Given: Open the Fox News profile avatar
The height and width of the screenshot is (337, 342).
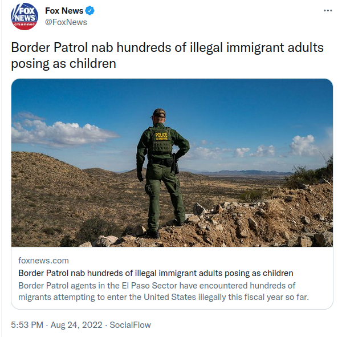Looking at the screenshot, I should pyautogui.click(x=25, y=17).
